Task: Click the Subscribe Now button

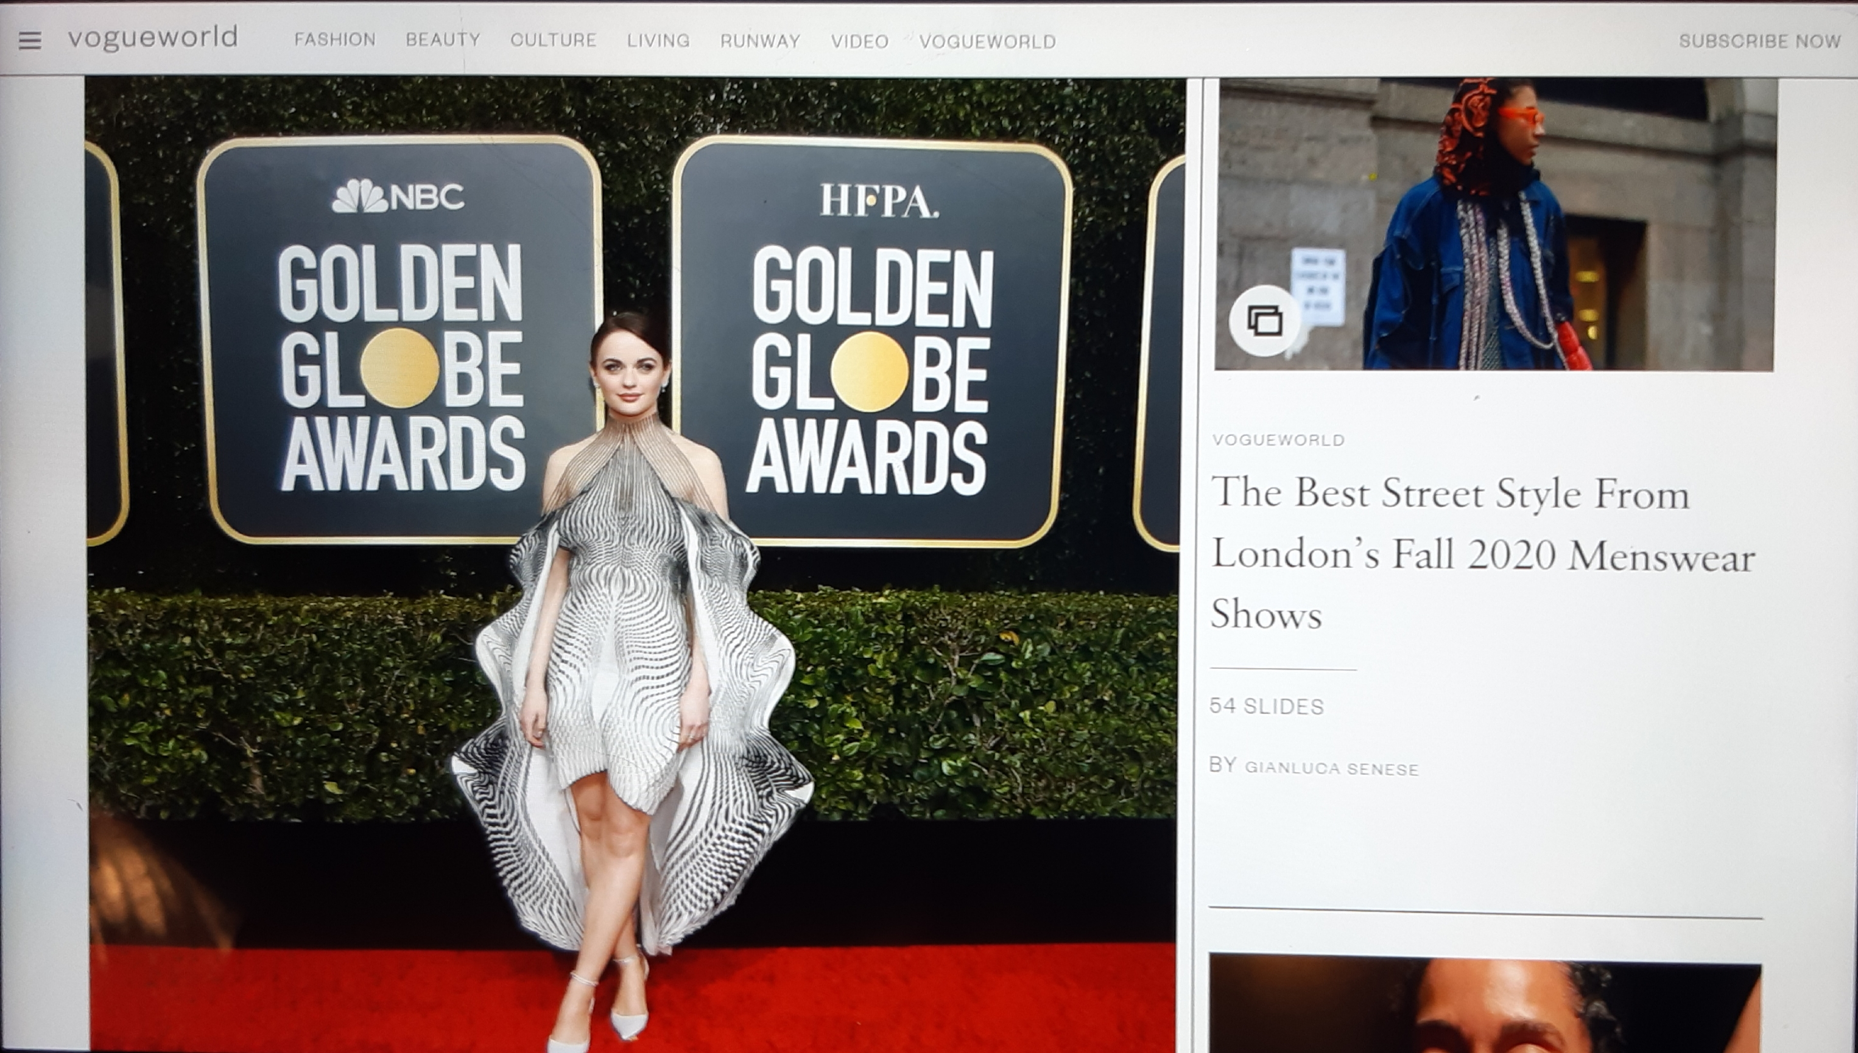Action: (1759, 41)
